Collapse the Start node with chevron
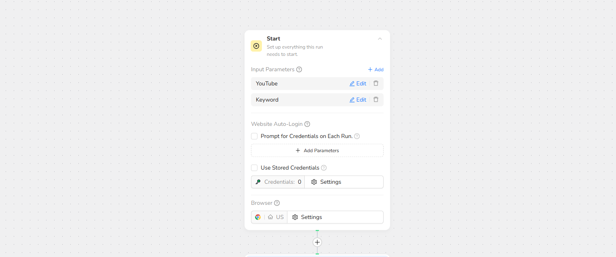 (x=380, y=39)
